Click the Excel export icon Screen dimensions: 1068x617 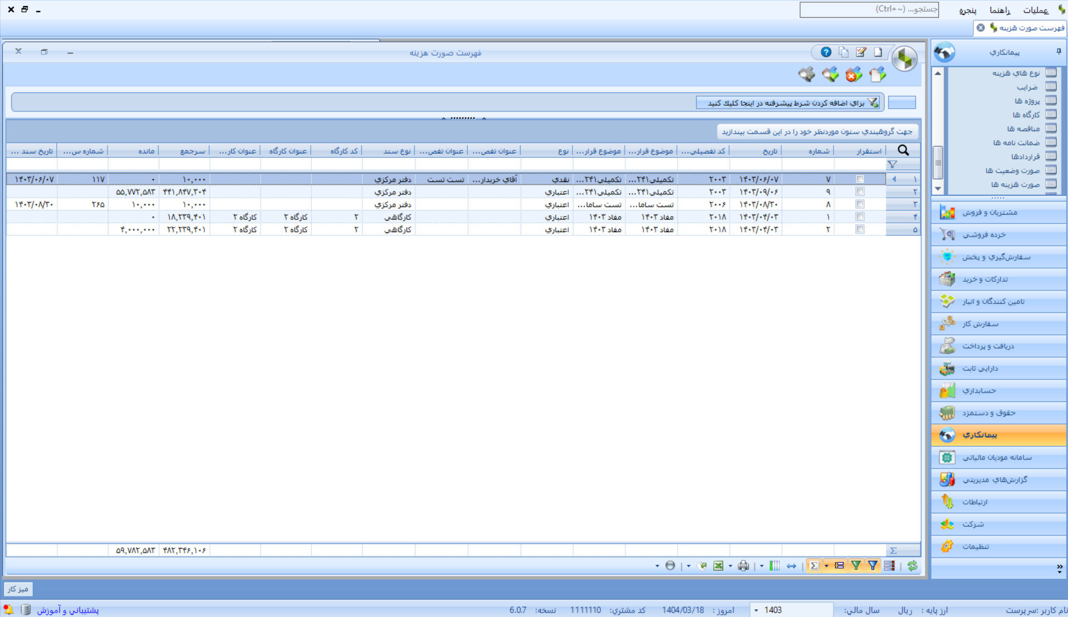[718, 566]
